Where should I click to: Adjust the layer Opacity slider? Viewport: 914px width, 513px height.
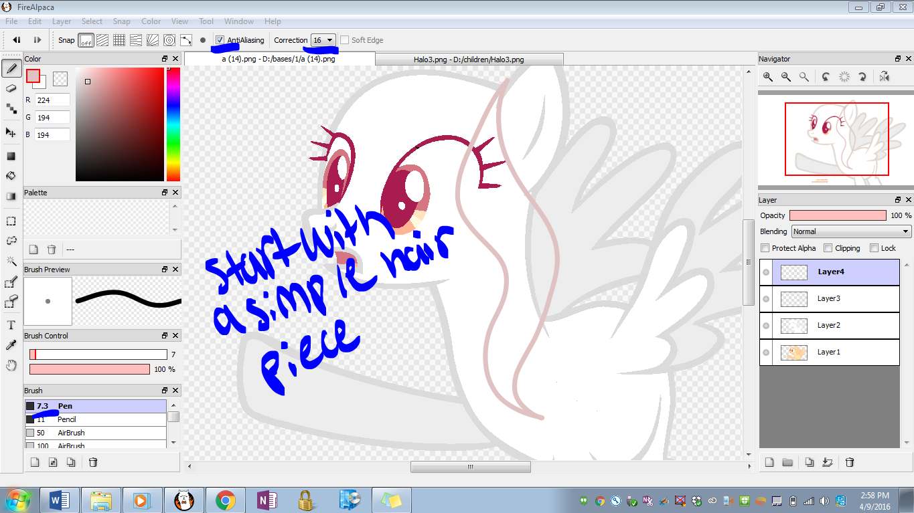(838, 215)
